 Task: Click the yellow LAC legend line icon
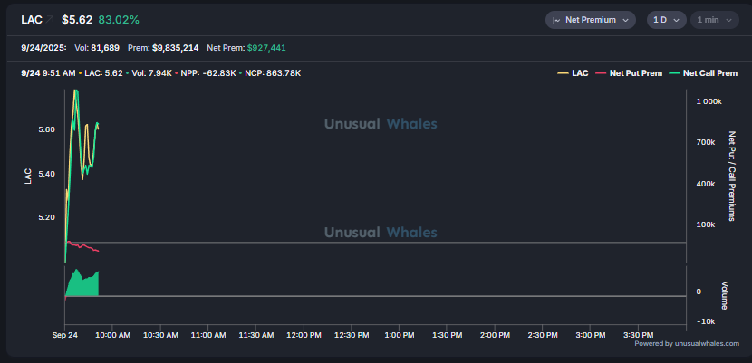tap(563, 73)
